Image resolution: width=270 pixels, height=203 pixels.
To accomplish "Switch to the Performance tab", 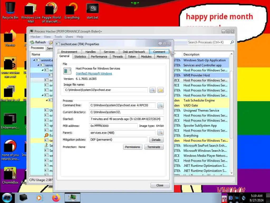I will [x=99, y=57].
